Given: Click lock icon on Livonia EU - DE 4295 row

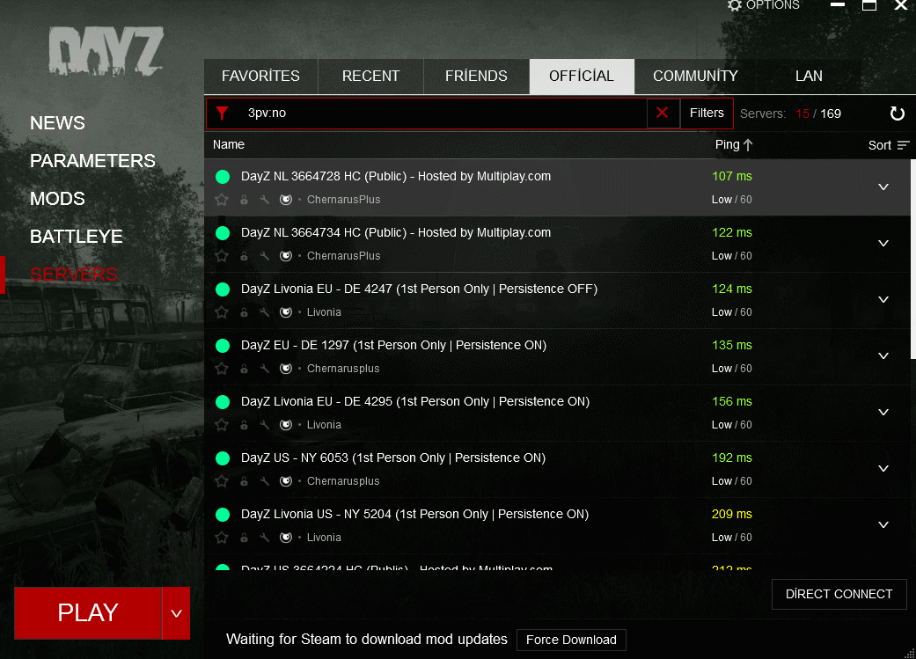Looking at the screenshot, I should point(245,425).
